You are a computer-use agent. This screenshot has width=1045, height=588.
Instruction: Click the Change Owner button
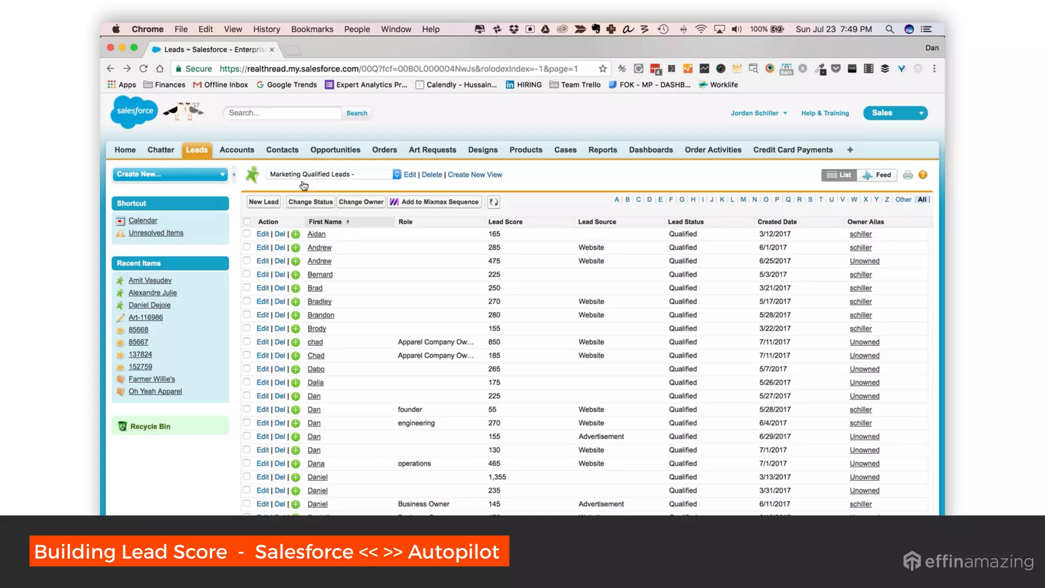pos(361,202)
